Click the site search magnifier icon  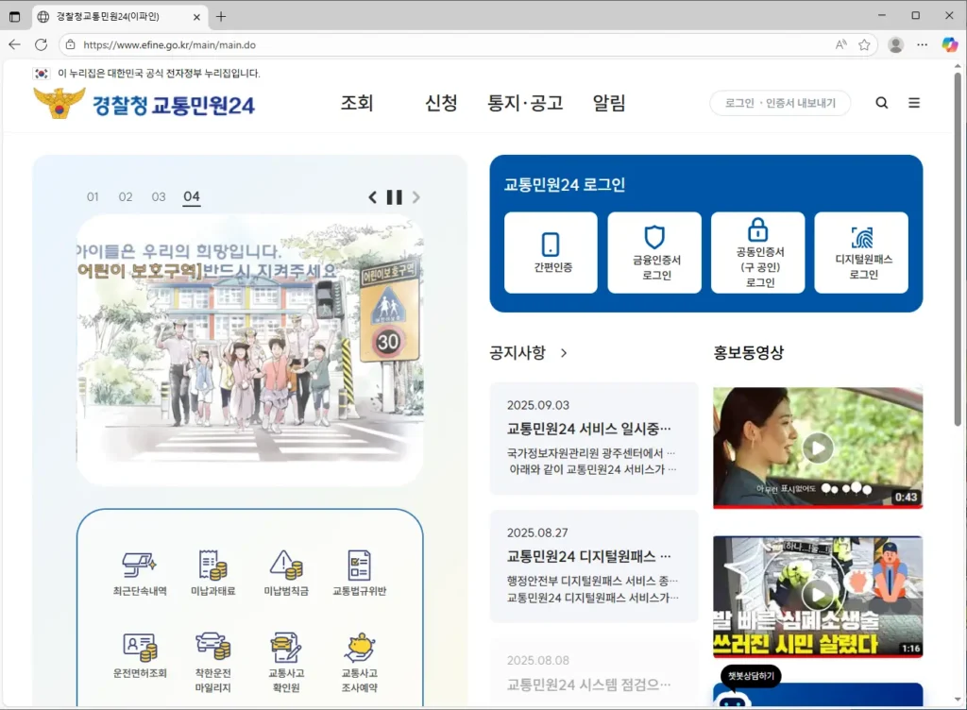point(881,103)
